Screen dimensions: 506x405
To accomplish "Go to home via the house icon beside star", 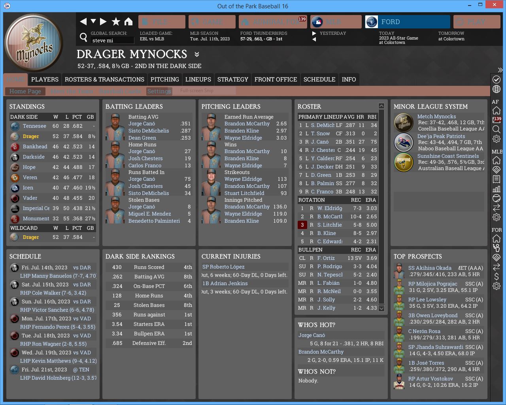I will 128,21.
